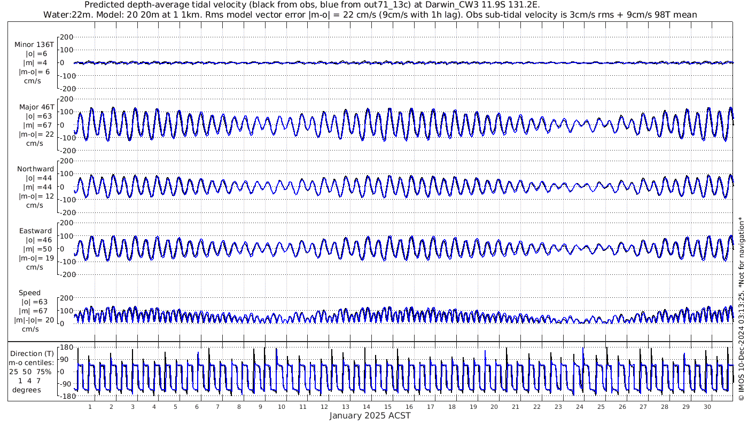Click the "|m-o|= 6" value in the Minor panel
The image size is (748, 427).
click(x=35, y=72)
